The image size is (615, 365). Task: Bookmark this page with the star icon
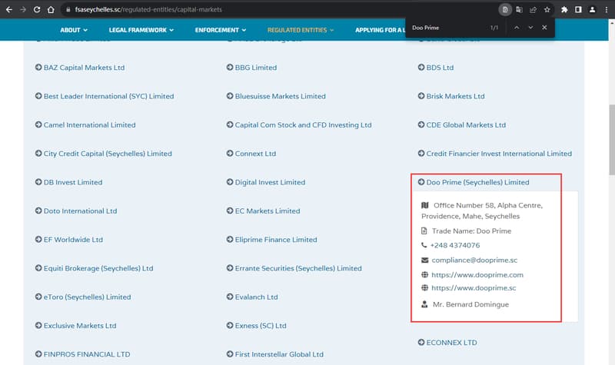(x=547, y=9)
